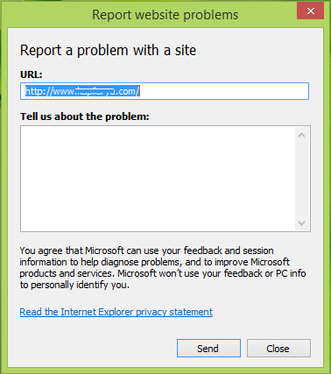
Task: Click the 'to personally identify you' text
Action: [x=74, y=285]
